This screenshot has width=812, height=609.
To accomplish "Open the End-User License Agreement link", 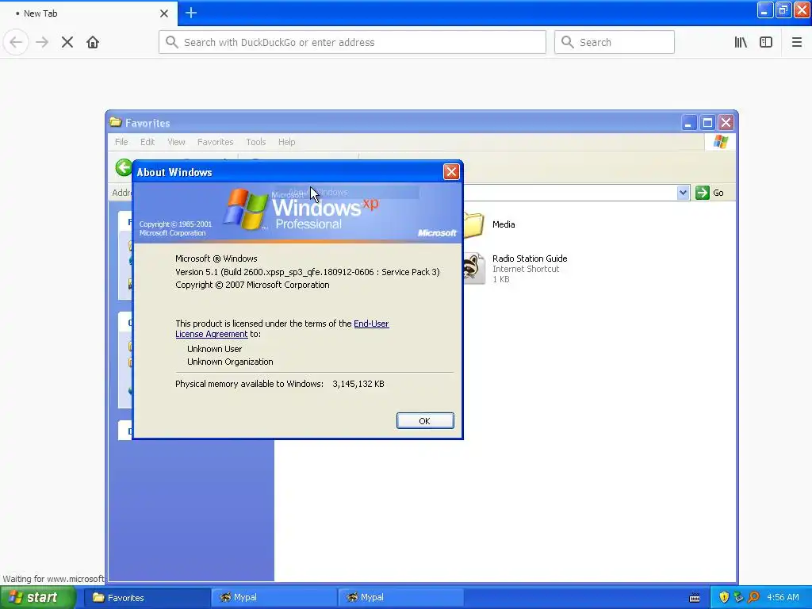I will [282, 329].
